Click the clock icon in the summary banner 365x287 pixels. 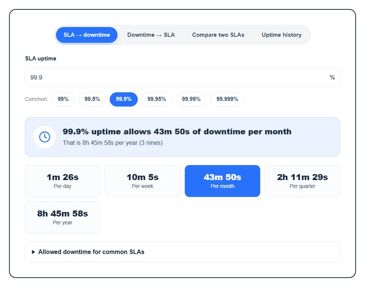45,137
